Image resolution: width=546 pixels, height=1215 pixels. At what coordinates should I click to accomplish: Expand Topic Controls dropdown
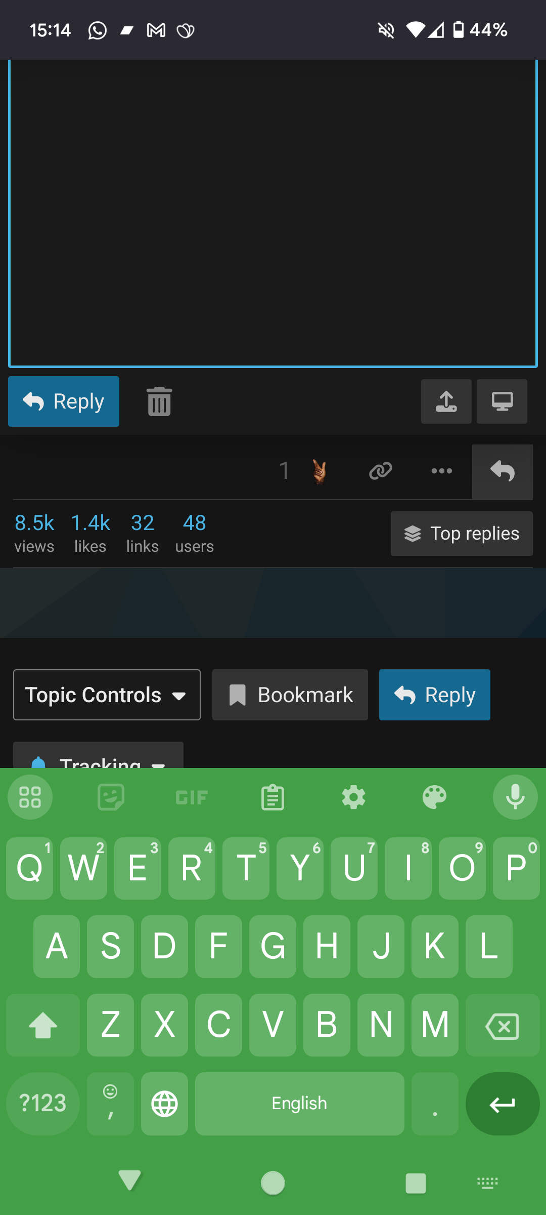pyautogui.click(x=107, y=695)
